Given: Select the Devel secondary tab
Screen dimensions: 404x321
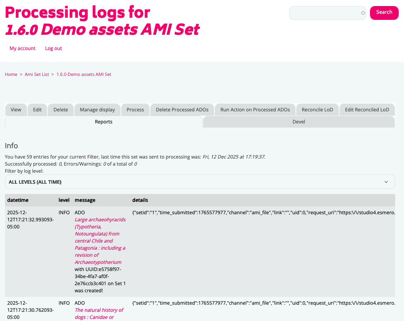Looking at the screenshot, I should tap(299, 122).
